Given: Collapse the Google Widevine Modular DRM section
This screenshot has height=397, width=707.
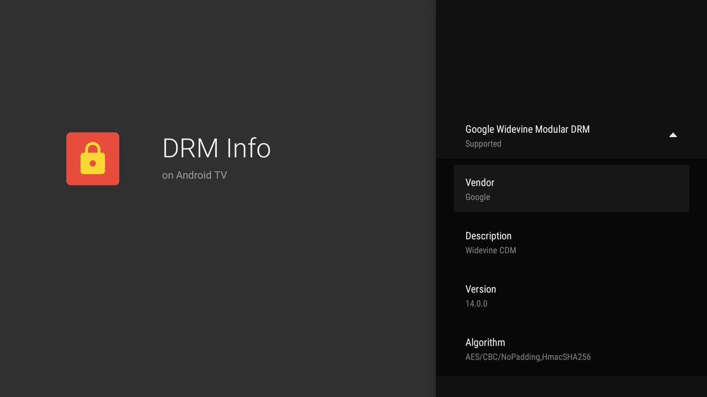Looking at the screenshot, I should [673, 135].
